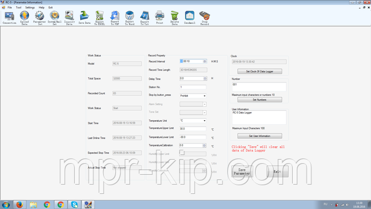371x209 pixels.
Task: Click the Set Numbers button
Action: pyautogui.click(x=260, y=100)
